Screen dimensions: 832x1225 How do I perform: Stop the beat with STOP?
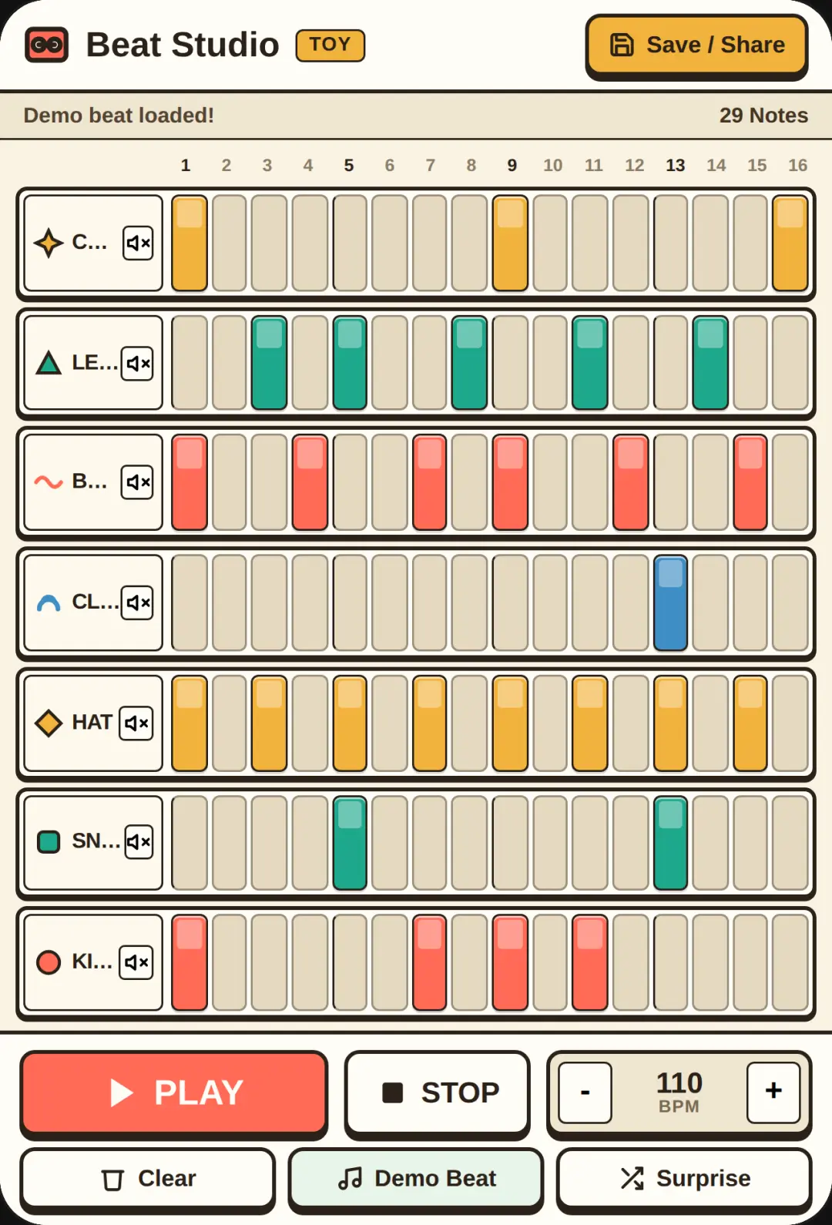tap(438, 1092)
